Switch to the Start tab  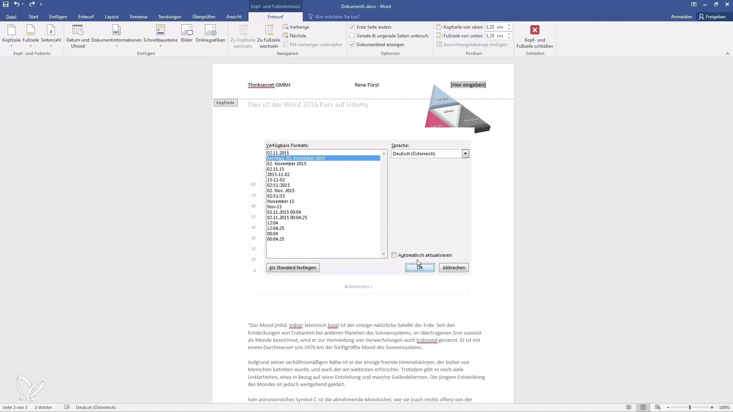click(34, 17)
